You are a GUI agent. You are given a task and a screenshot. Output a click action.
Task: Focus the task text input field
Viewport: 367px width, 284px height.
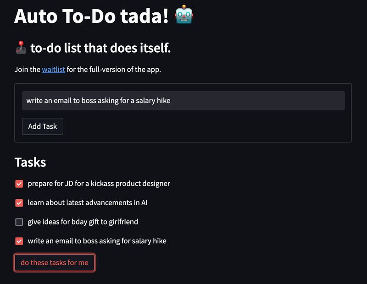click(x=183, y=100)
